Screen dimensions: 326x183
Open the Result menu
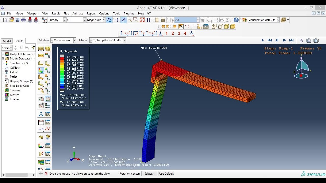pyautogui.click(x=56, y=14)
